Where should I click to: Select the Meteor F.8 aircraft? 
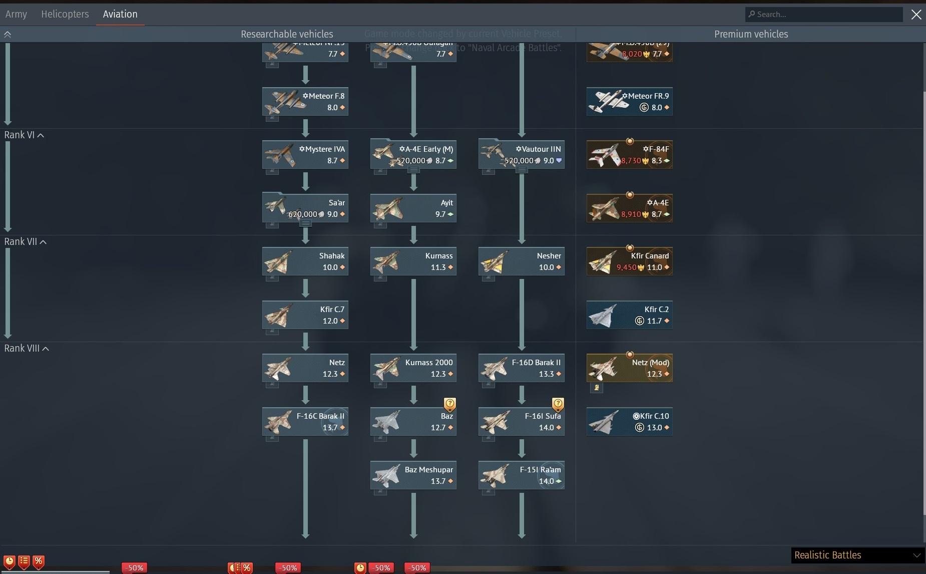point(305,102)
